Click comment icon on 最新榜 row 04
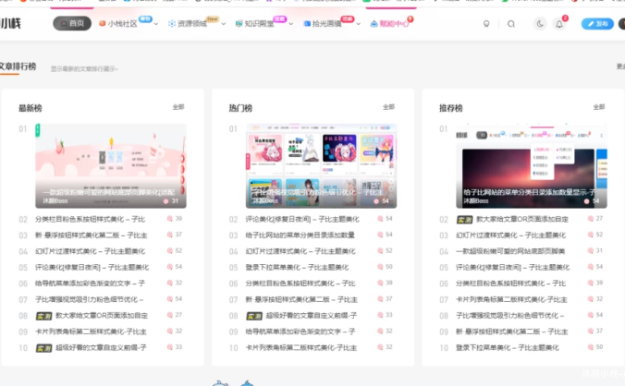Screen dimensions: 625x386 [x=170, y=250]
